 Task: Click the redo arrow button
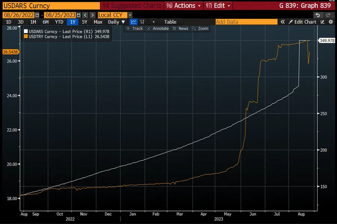[x=328, y=15]
